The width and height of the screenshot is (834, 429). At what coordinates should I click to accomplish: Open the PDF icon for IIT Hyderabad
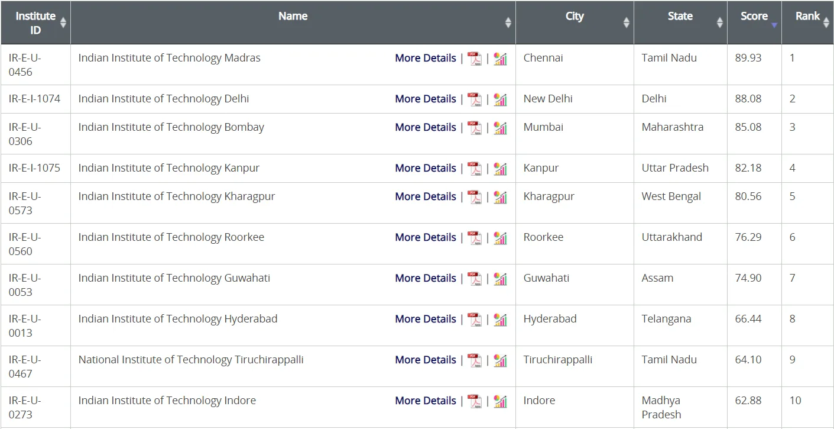[x=475, y=320]
